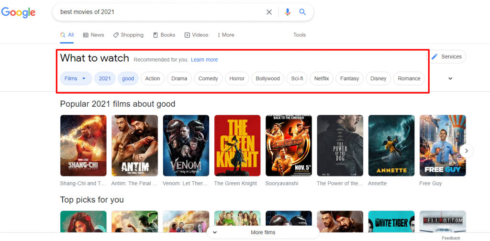Click the 'Annette' title text

[378, 183]
